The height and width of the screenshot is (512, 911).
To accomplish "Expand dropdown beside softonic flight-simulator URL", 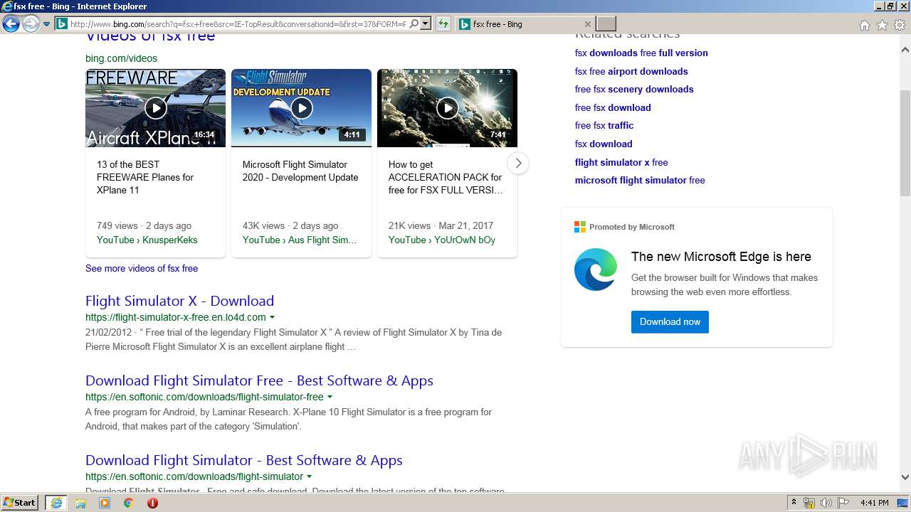I will pos(309,476).
